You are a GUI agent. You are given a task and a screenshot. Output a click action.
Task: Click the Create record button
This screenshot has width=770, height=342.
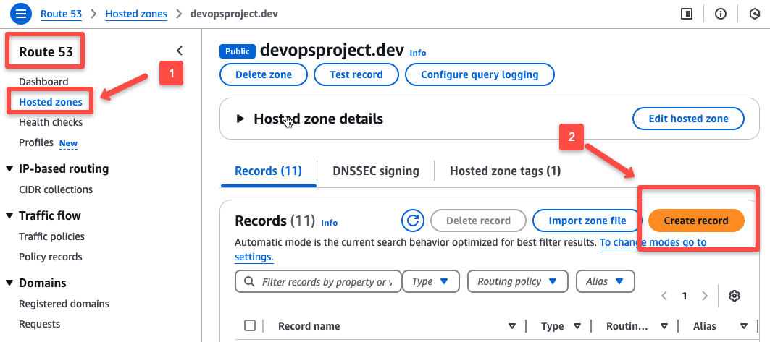[696, 221]
